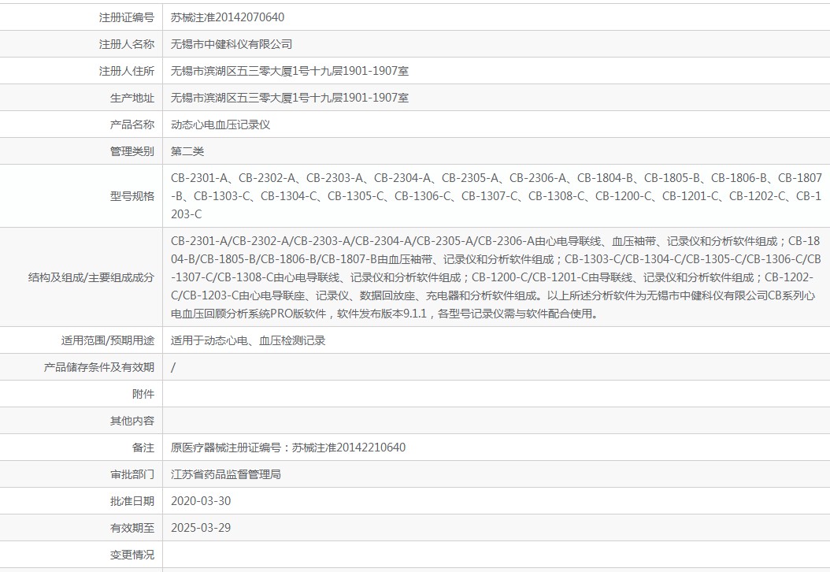Click the 注册证编号 label
The width and height of the screenshot is (830, 572).
[x=127, y=17]
